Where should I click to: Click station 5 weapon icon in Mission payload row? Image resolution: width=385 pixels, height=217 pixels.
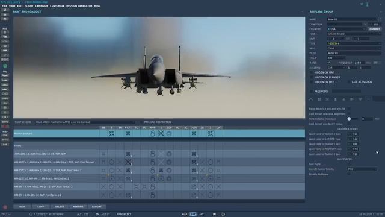(161, 134)
